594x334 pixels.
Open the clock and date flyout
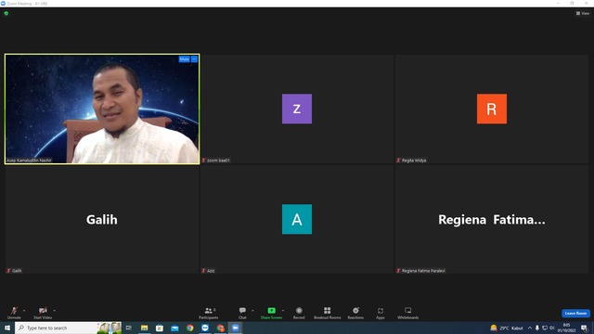coord(566,328)
